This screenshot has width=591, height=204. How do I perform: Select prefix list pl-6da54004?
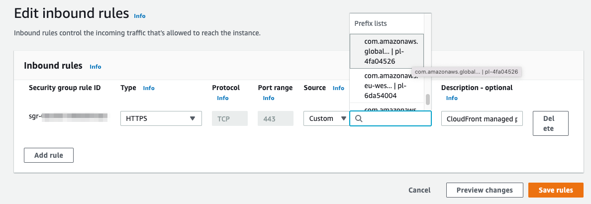387,86
